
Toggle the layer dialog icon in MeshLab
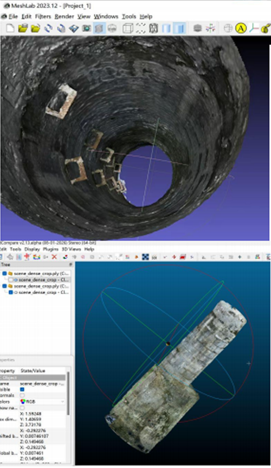[99, 28]
